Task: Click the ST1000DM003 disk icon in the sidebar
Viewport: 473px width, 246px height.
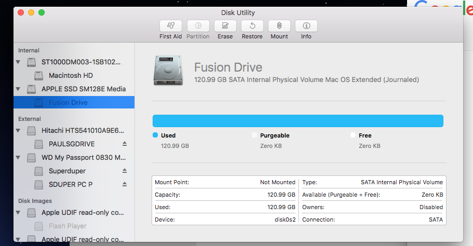Action: [31, 62]
